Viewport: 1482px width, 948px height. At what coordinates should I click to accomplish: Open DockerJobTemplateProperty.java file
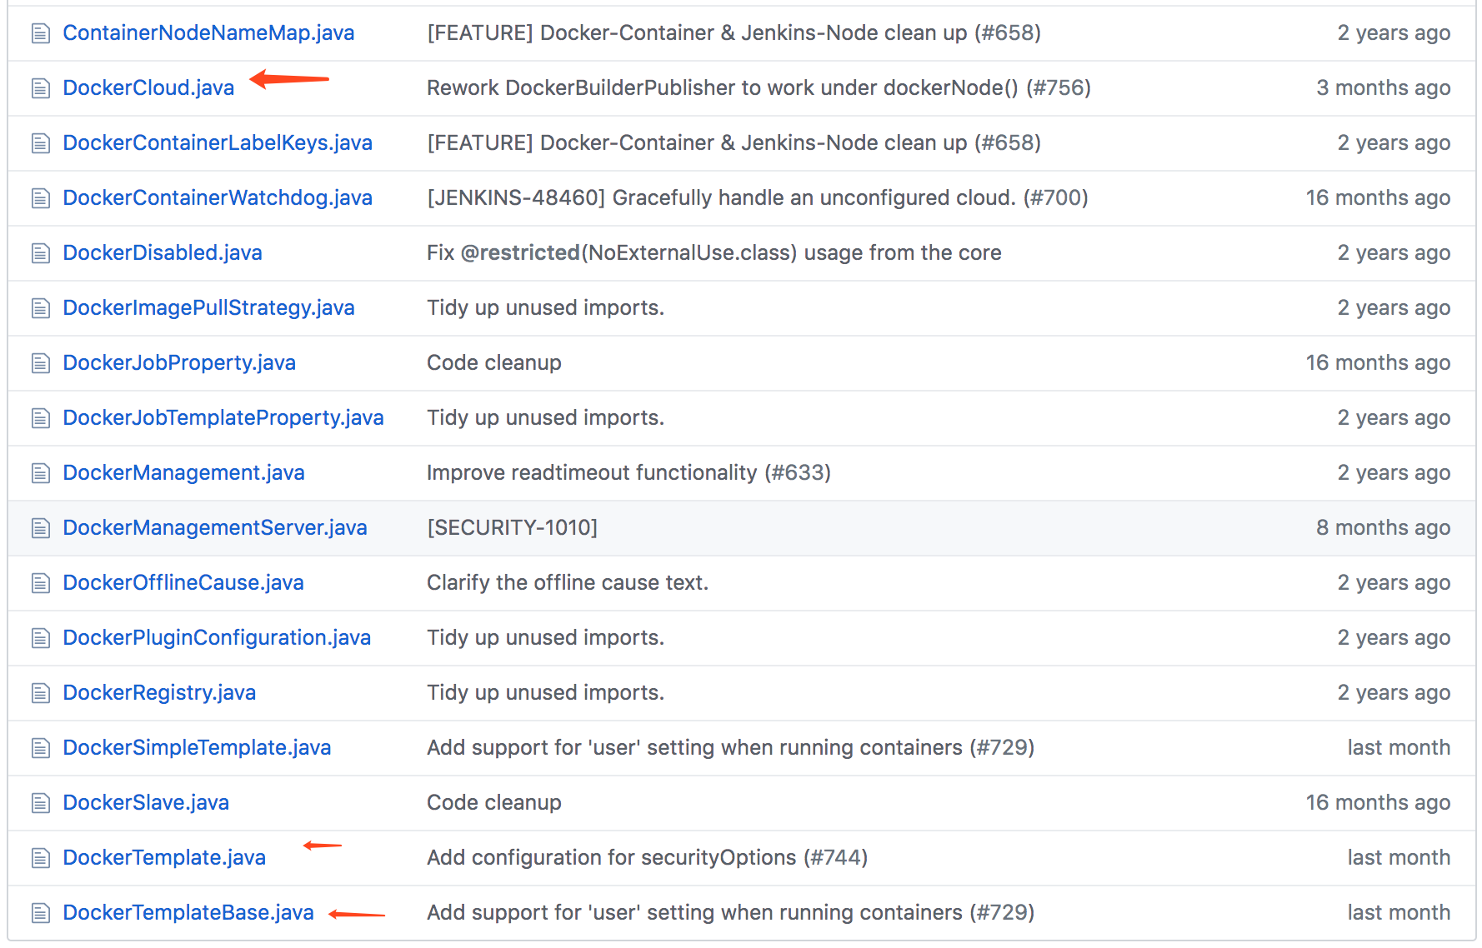(223, 418)
